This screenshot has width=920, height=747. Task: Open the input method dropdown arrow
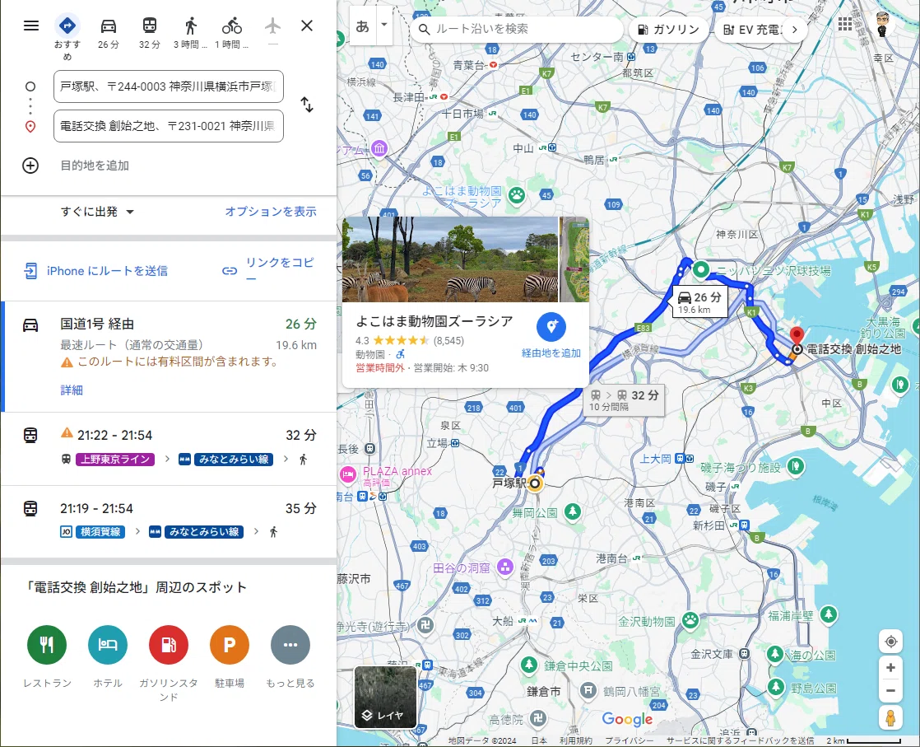[x=384, y=25]
